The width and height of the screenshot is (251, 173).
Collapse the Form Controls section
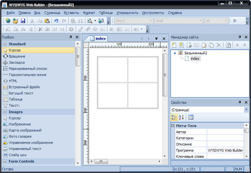pos(5,161)
